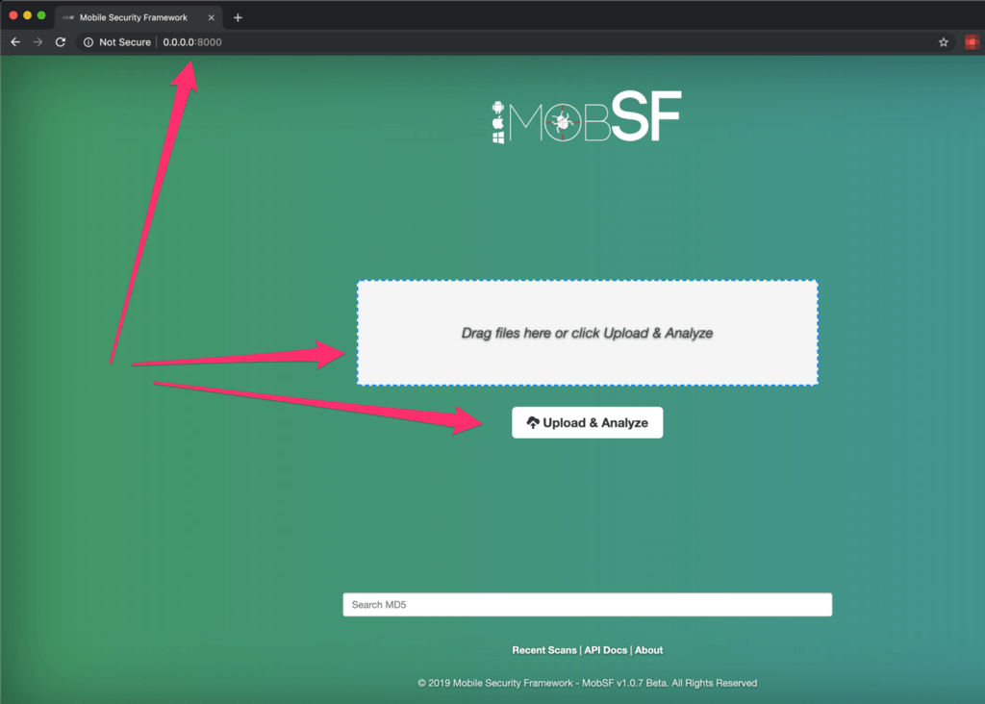
Task: Click the Upload & Analyze button
Action: 588,422
